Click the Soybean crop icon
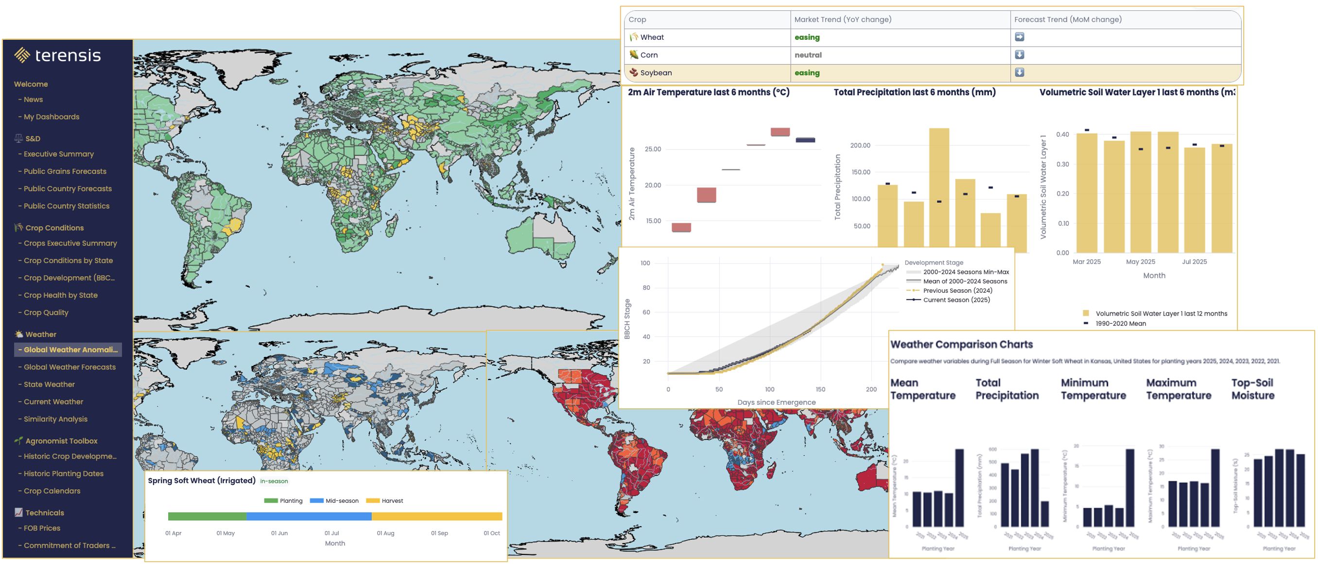The image size is (1318, 564). click(633, 72)
